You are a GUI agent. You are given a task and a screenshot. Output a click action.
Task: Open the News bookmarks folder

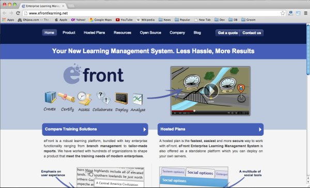click(x=164, y=20)
